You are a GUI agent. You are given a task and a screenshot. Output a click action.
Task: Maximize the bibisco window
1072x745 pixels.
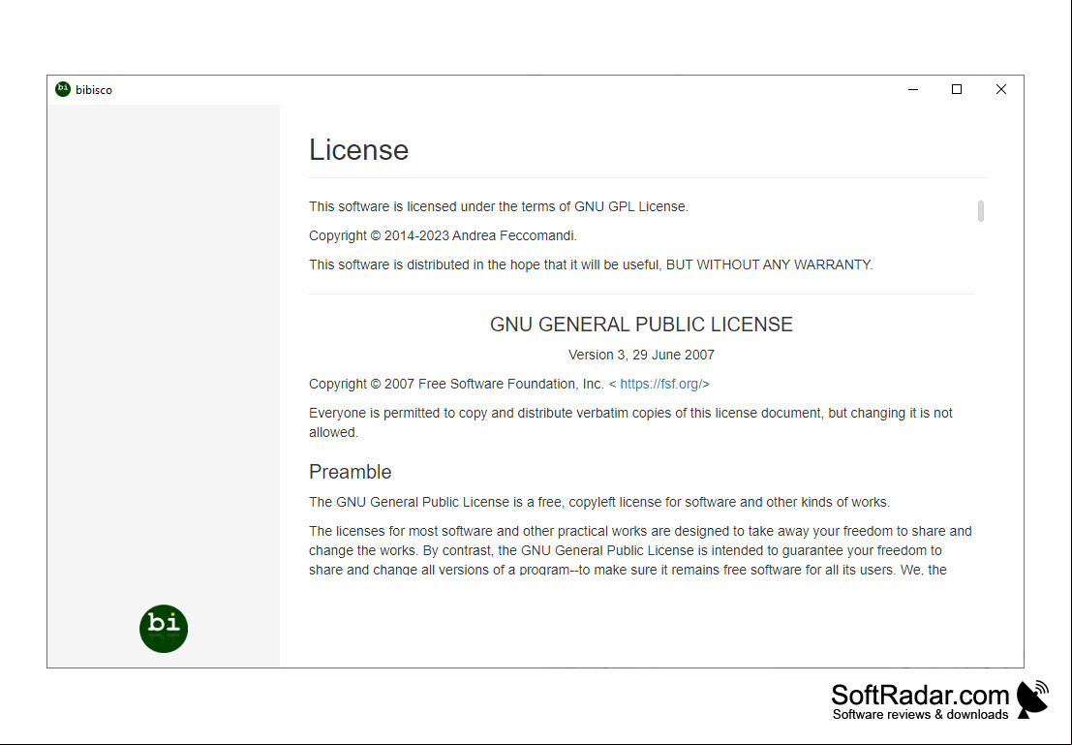click(957, 90)
